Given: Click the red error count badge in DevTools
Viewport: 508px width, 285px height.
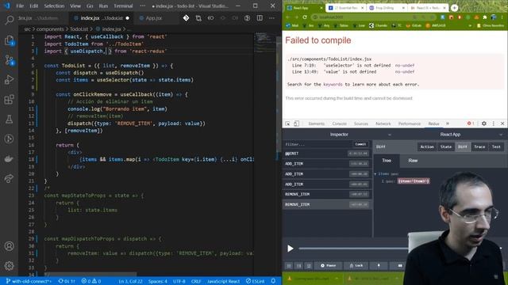Looking at the screenshot, I should pos(471,123).
